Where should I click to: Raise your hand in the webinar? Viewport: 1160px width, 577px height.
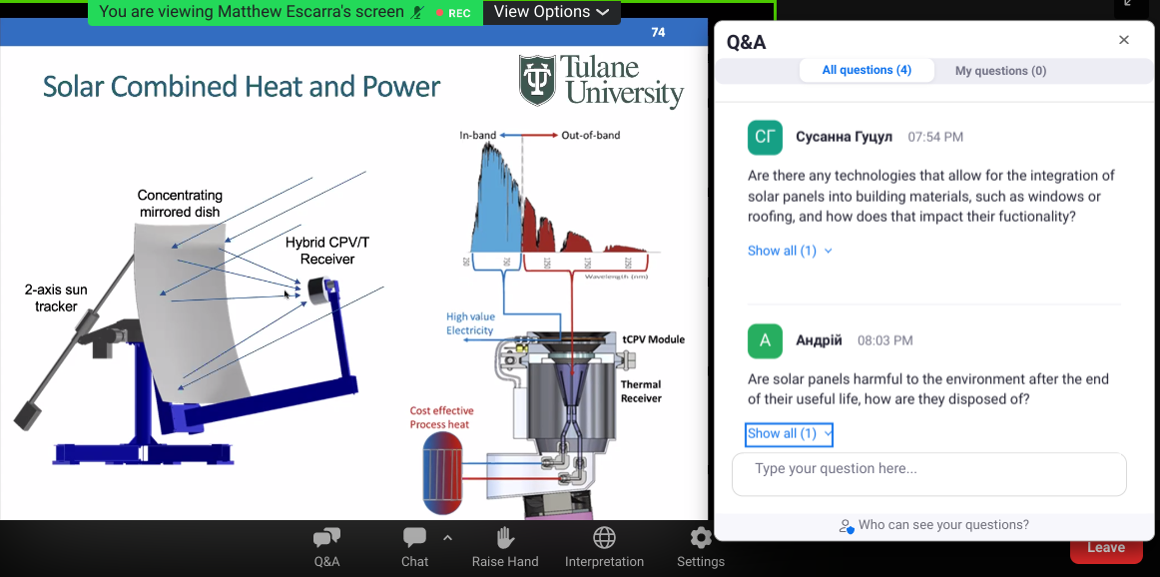click(x=505, y=546)
